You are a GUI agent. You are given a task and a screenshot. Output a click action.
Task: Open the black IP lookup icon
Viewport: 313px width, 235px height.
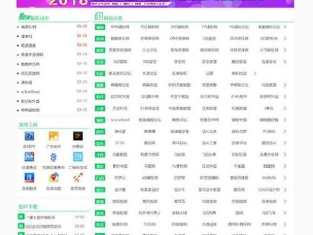78,136
